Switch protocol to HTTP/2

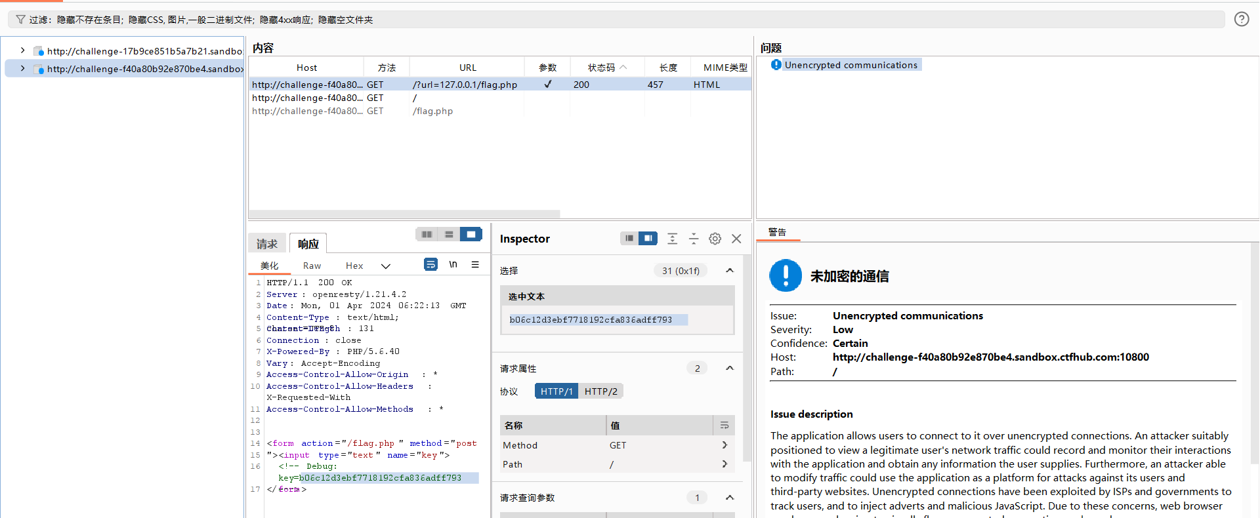[x=600, y=391]
